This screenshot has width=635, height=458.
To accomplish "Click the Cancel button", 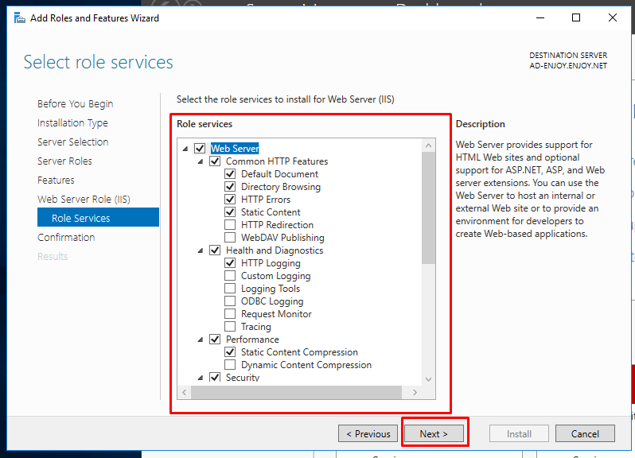I will point(585,433).
